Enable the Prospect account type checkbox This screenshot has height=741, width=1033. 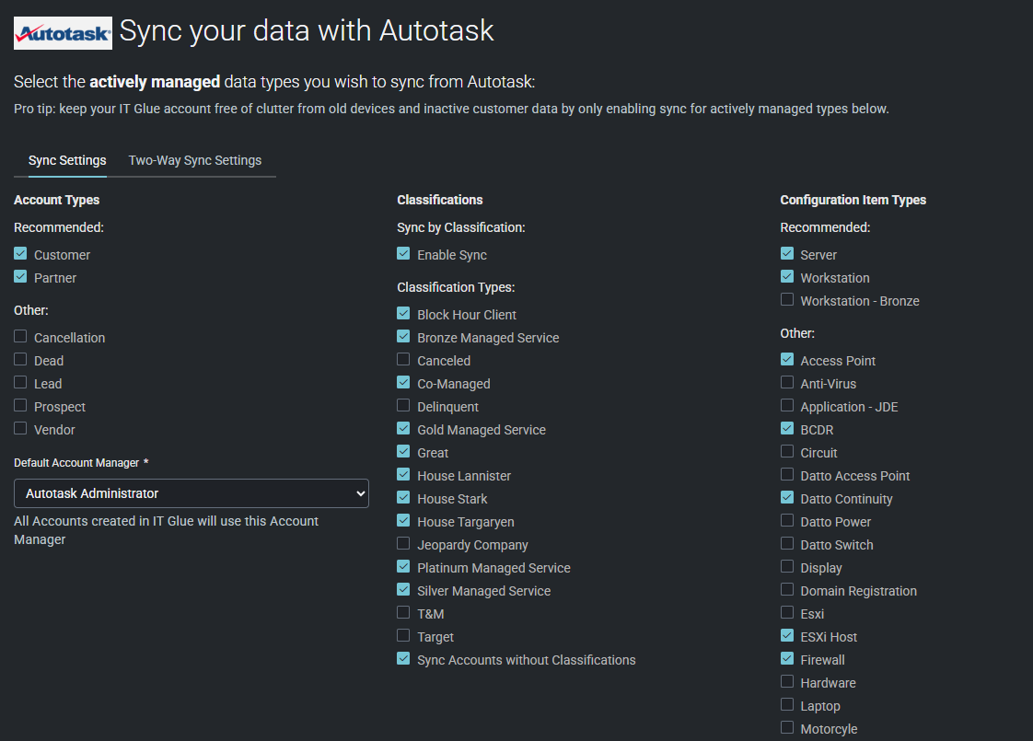coord(20,406)
